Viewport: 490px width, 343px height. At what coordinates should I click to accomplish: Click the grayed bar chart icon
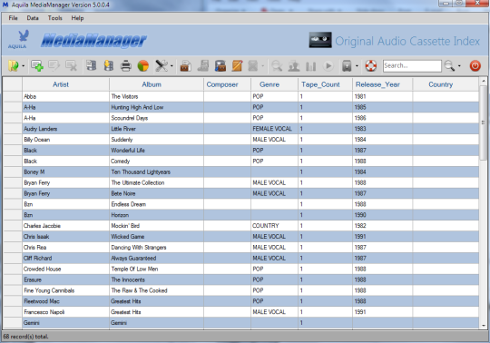[x=310, y=66]
